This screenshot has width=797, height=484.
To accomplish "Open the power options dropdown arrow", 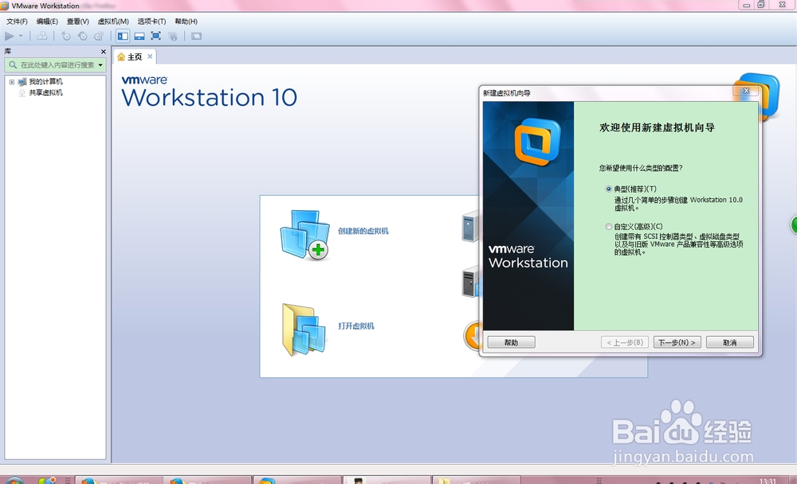I will coord(21,36).
